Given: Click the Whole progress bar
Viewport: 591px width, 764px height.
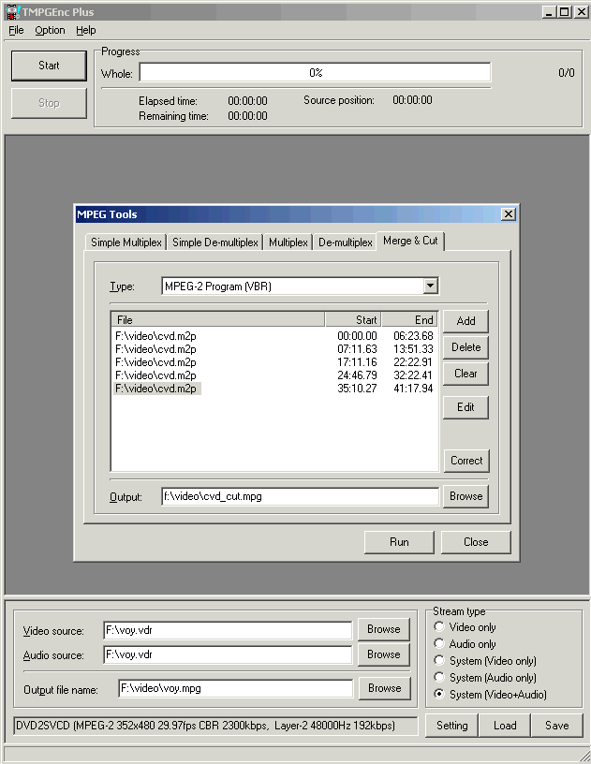Looking at the screenshot, I should tap(316, 73).
